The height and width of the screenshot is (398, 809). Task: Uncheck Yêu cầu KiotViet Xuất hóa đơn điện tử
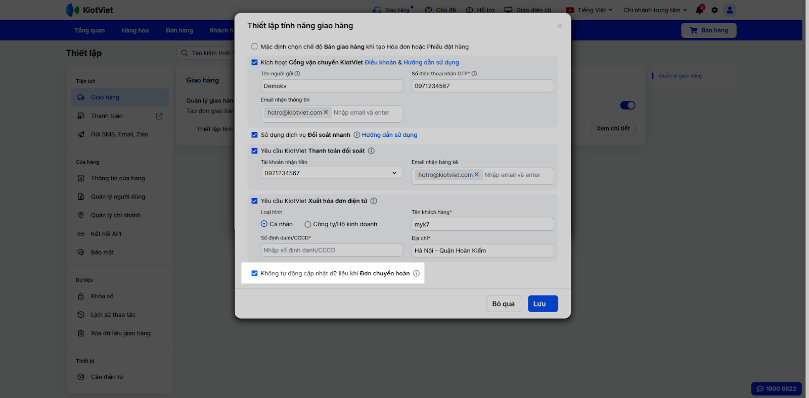[254, 201]
